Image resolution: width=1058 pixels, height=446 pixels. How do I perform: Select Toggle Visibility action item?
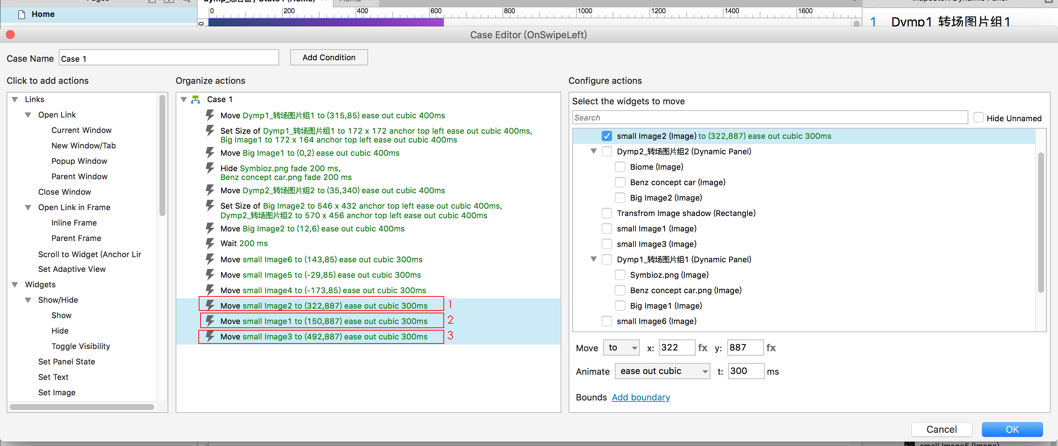pos(80,346)
